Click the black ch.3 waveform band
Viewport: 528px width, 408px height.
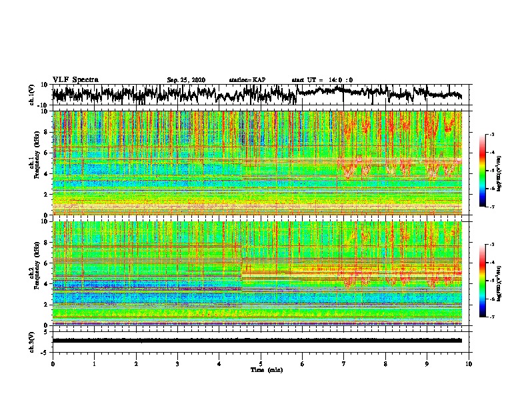click(257, 341)
